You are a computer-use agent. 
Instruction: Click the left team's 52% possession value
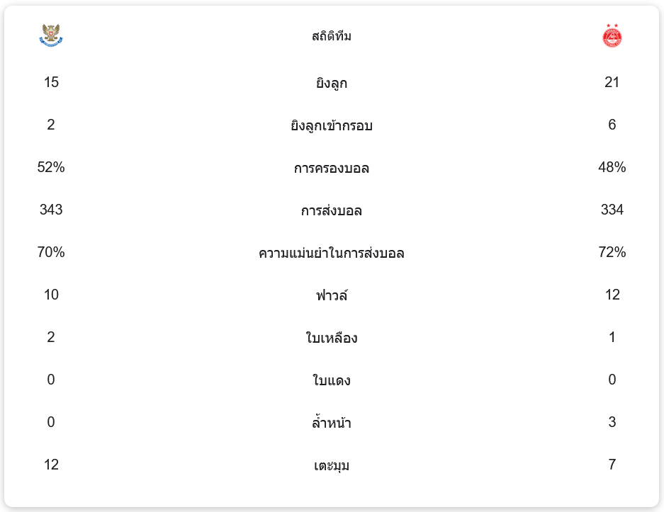tap(51, 168)
